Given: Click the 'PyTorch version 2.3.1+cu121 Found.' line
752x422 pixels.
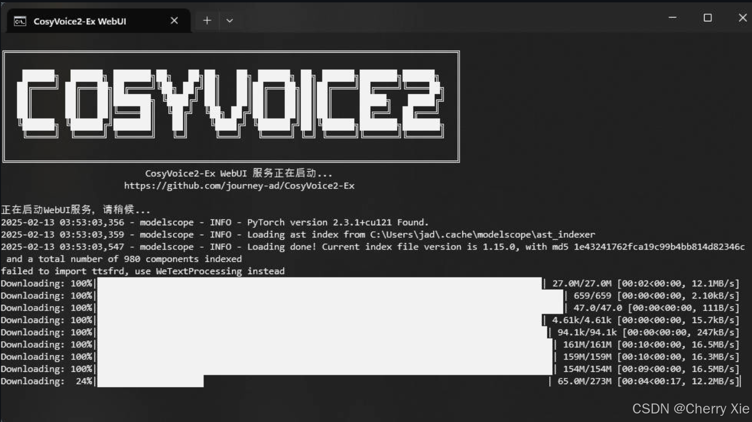Looking at the screenshot, I should tap(215, 222).
